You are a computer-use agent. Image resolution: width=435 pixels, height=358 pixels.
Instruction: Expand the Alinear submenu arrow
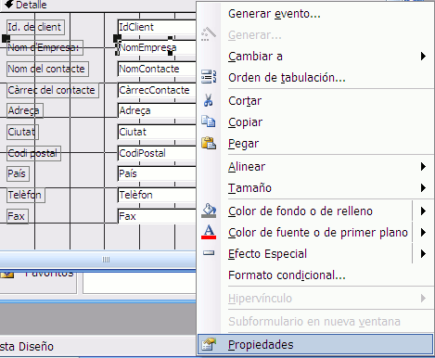click(x=423, y=167)
